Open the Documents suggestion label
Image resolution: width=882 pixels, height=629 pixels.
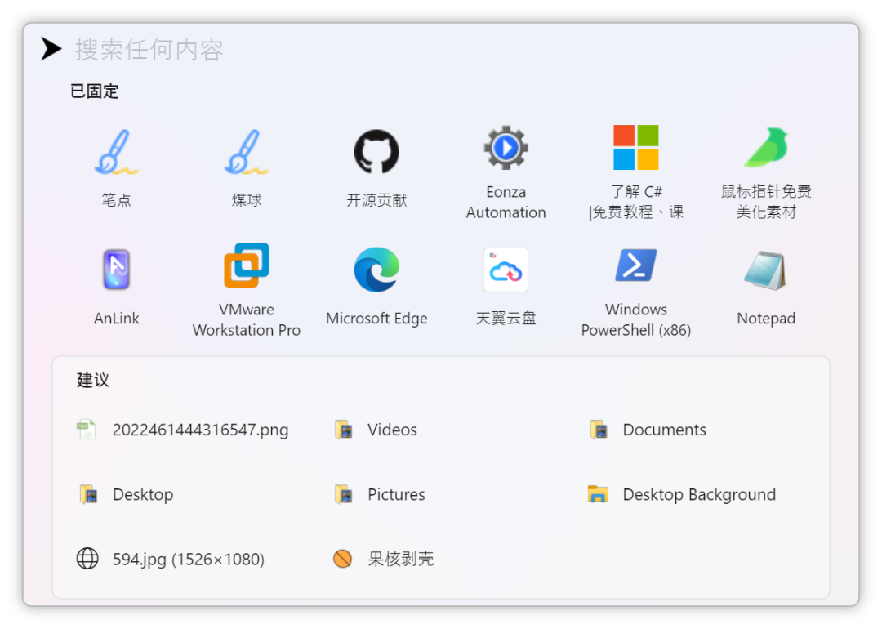coord(664,430)
